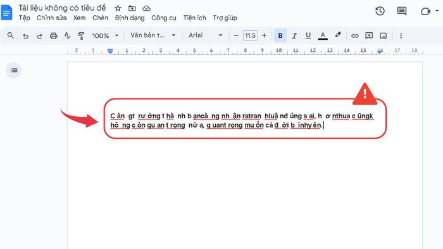Run spelling and grammar check
Screen dimensions: 443x249
67,35
